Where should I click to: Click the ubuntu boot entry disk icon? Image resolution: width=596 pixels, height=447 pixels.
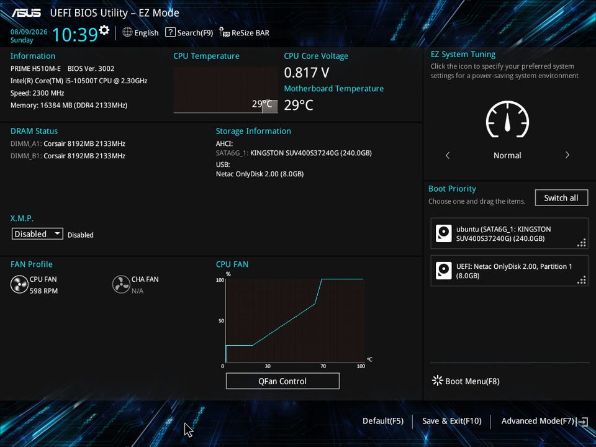point(443,233)
